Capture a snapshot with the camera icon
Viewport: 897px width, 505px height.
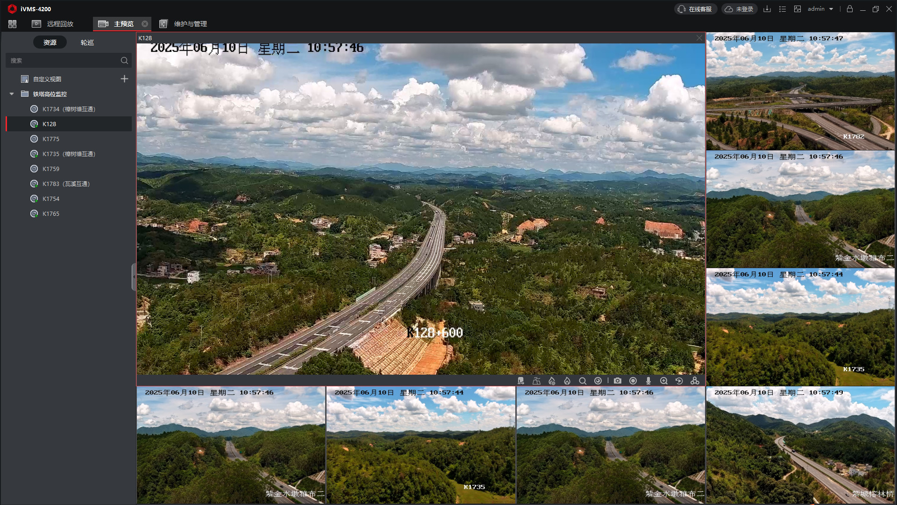click(x=618, y=381)
